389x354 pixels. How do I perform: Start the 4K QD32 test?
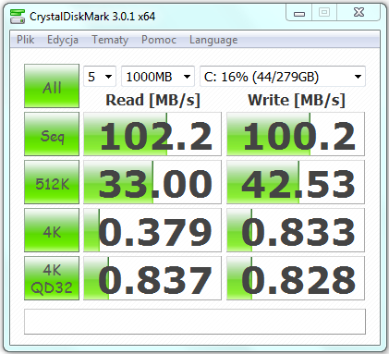click(x=52, y=278)
